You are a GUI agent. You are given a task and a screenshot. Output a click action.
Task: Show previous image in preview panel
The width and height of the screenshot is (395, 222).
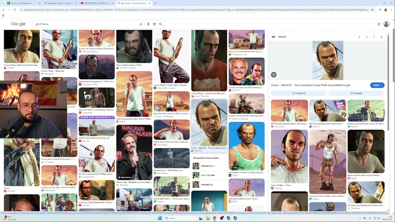point(359,37)
